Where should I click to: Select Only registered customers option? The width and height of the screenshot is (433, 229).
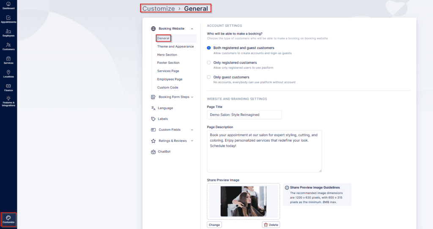(209, 62)
